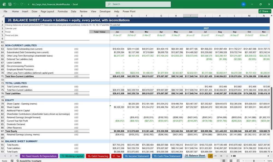Click horizontal scrollbar right arrow
Image resolution: width=273 pixels, height=162 pixels.
(268, 156)
